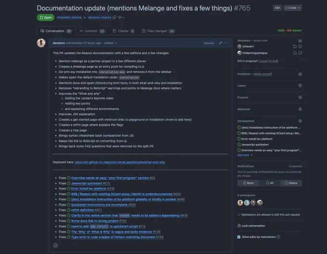The width and height of the screenshot is (327, 254).
Task: Open the davesnx:source head branch link
Action: (100, 17)
